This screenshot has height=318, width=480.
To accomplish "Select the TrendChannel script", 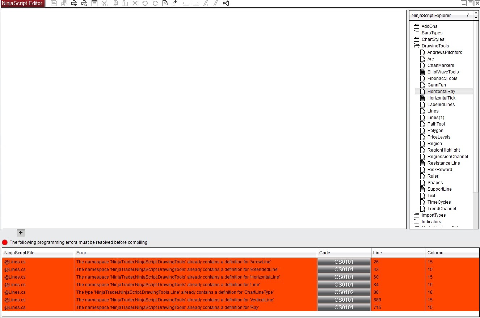I will coord(442,209).
